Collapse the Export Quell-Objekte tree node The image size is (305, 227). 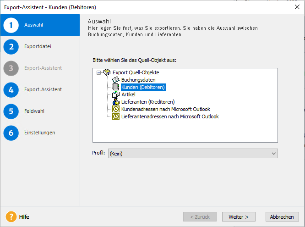click(98, 72)
